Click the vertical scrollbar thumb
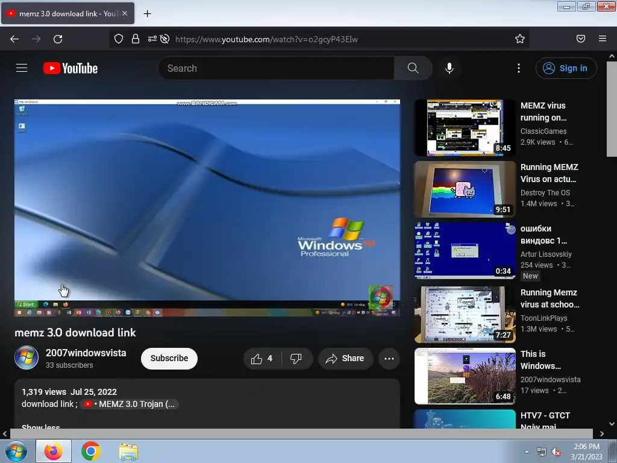Image resolution: width=617 pixels, height=463 pixels. point(612,109)
